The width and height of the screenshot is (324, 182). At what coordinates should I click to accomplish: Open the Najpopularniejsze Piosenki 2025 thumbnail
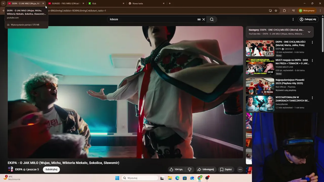click(260, 86)
